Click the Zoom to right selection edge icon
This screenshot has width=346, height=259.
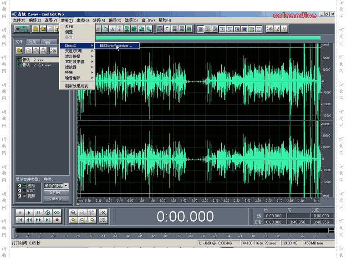[92, 220]
